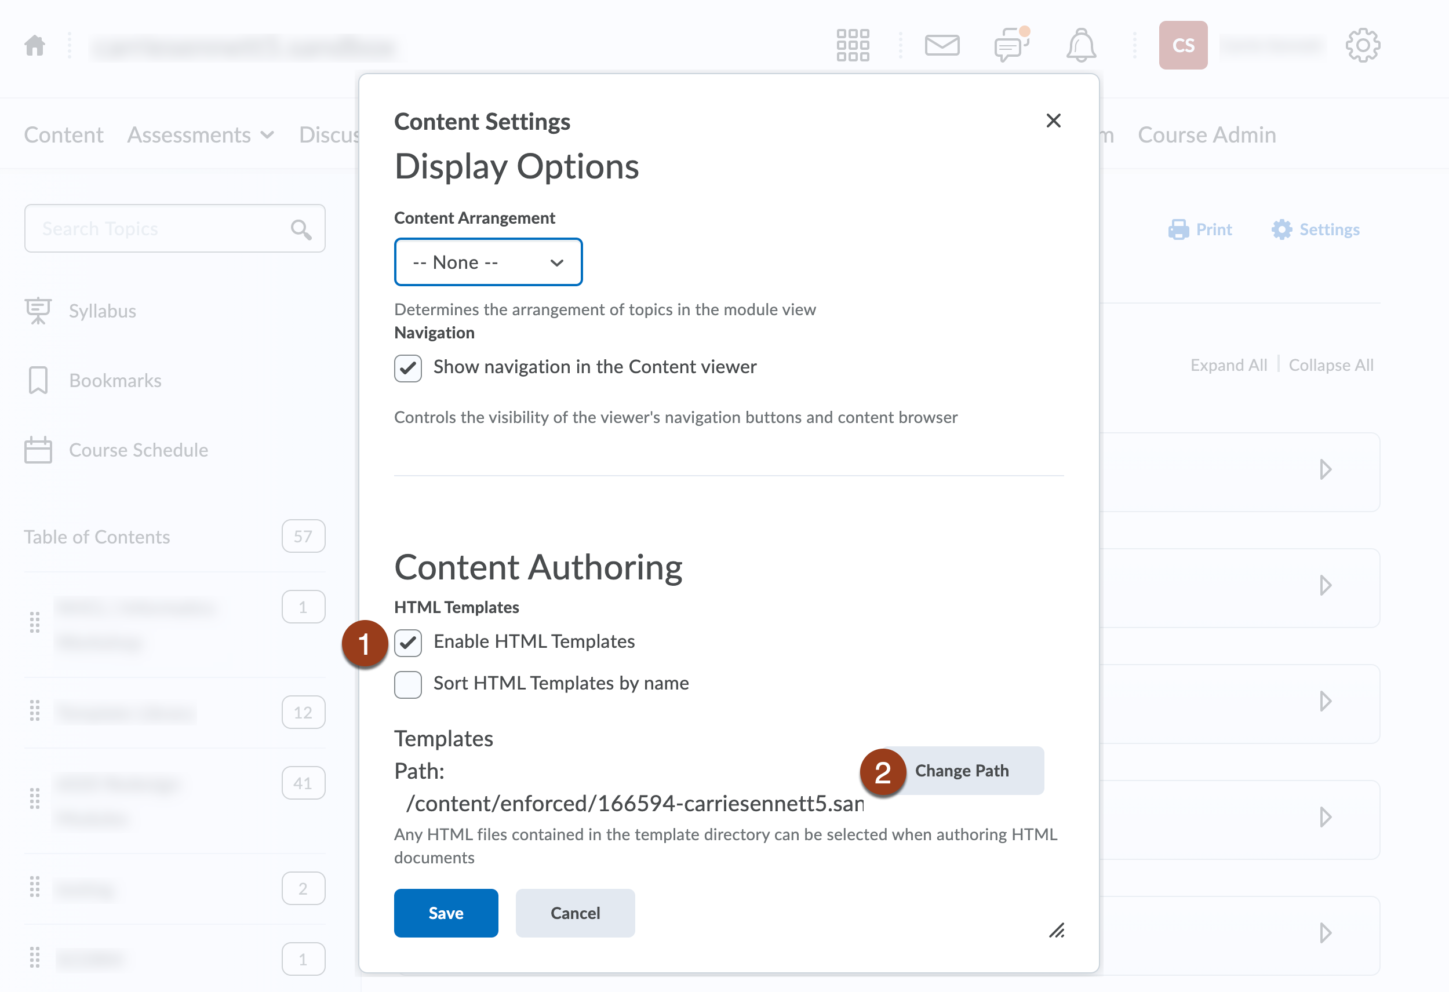1449x992 pixels.
Task: Click the Search Topics field
Action: pos(174,228)
